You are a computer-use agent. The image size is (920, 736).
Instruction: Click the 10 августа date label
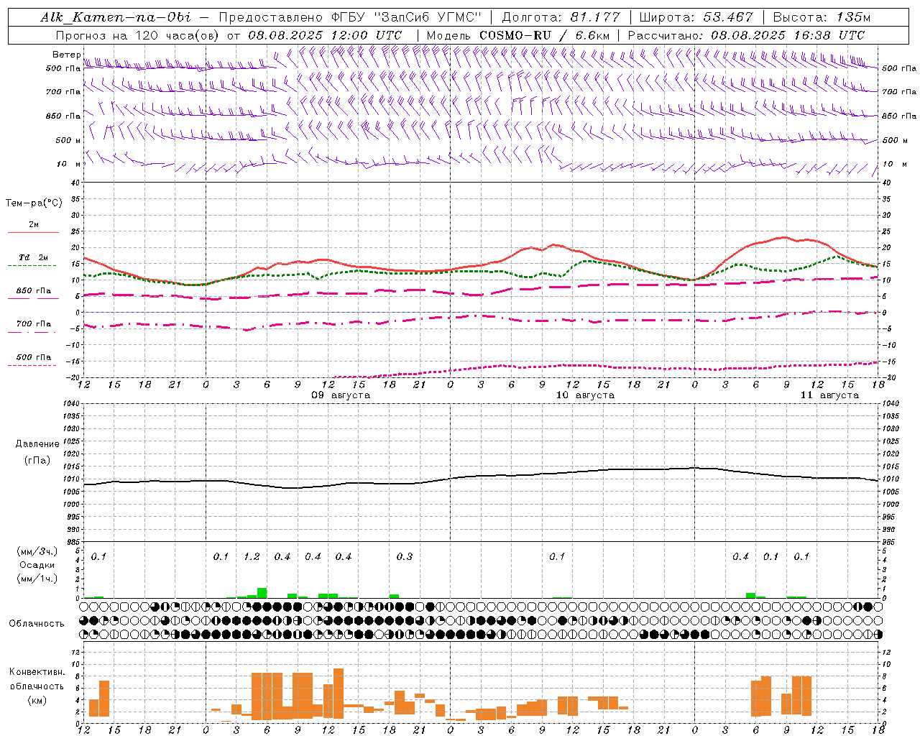(585, 395)
